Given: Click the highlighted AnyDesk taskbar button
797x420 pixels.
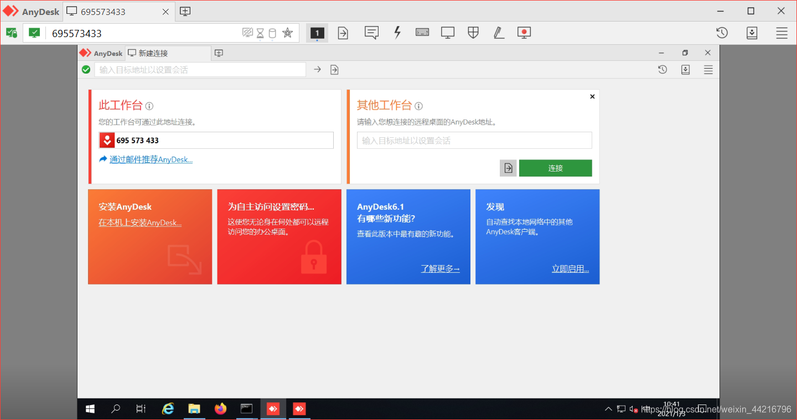Looking at the screenshot, I should tap(273, 409).
